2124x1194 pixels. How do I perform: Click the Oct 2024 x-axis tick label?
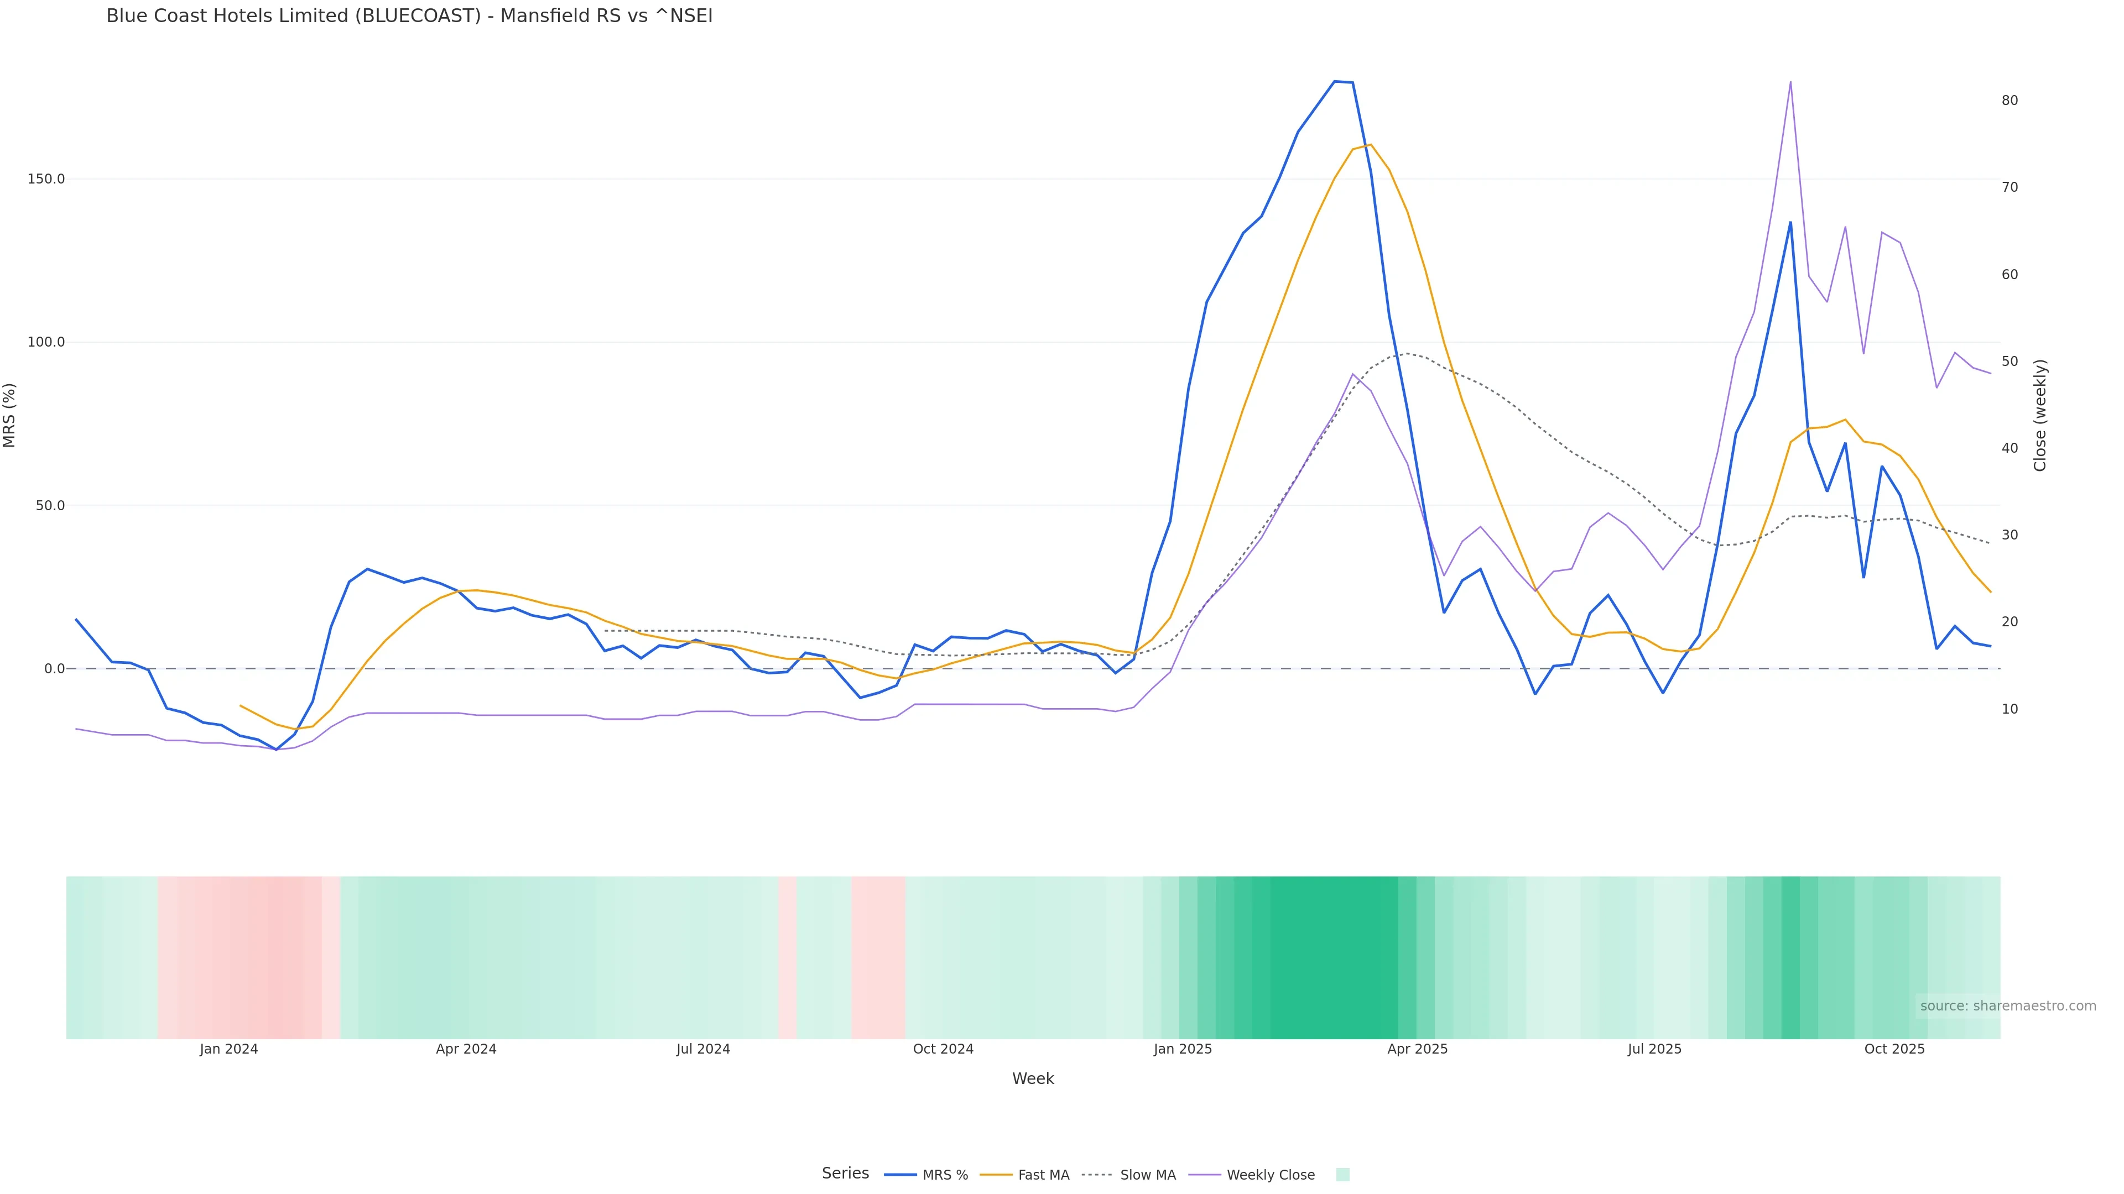(943, 1049)
